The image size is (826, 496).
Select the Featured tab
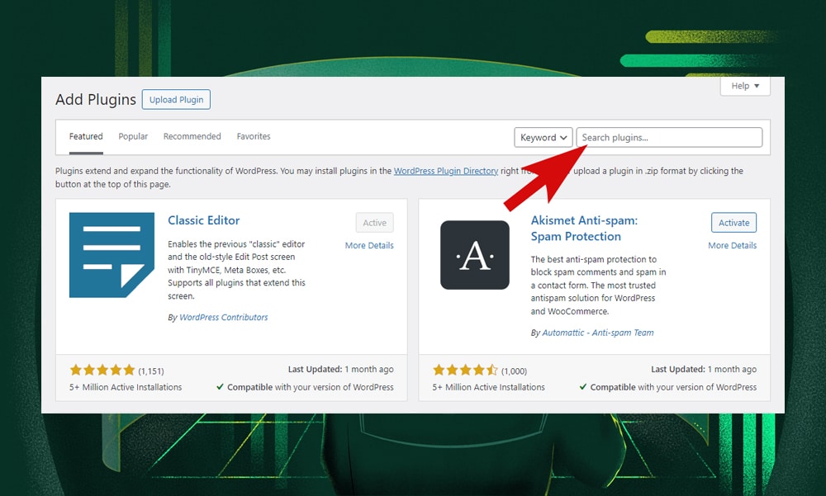(x=85, y=136)
